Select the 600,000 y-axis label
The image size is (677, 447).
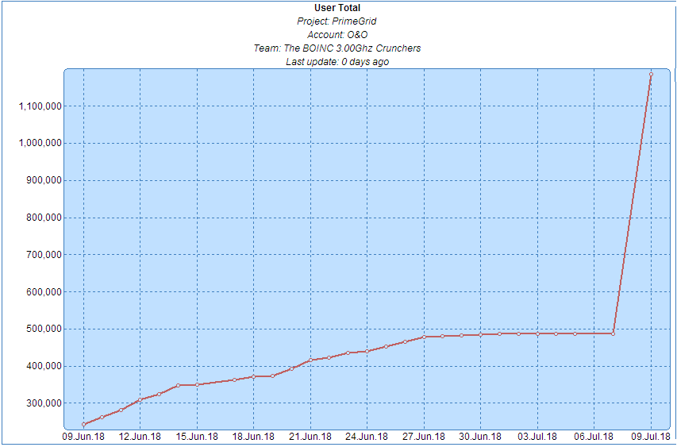[44, 291]
